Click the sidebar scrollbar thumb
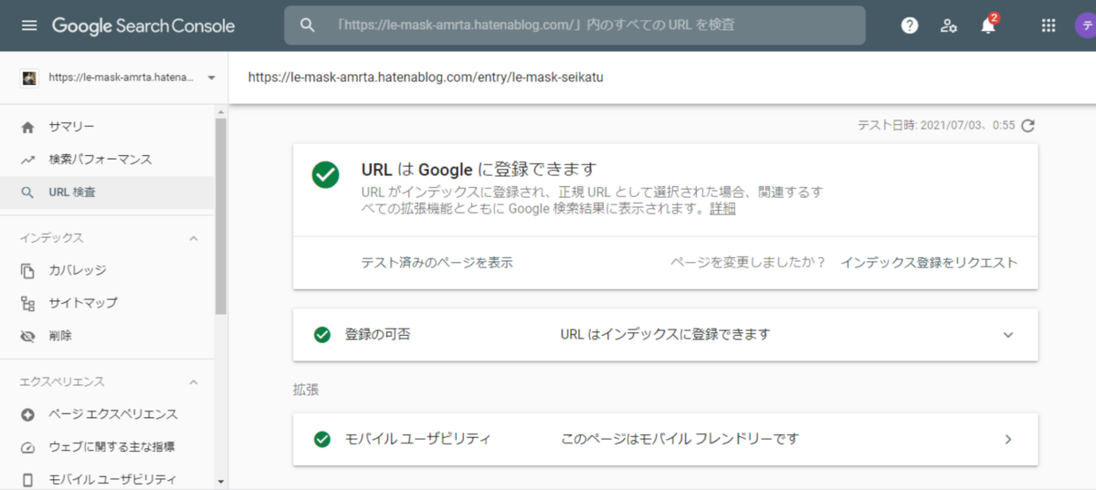The height and width of the screenshot is (490, 1096). (220, 215)
